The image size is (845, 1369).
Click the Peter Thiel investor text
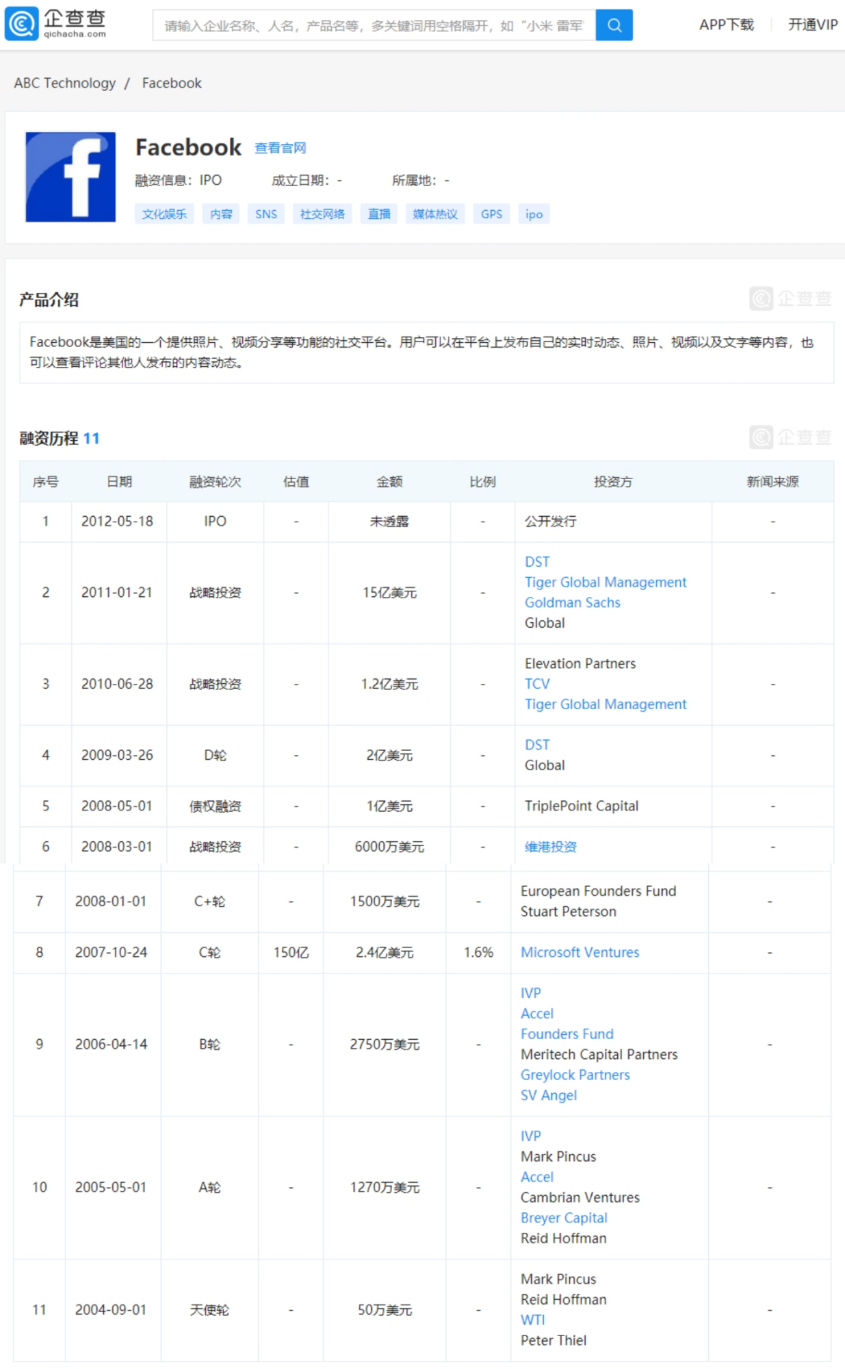554,1341
